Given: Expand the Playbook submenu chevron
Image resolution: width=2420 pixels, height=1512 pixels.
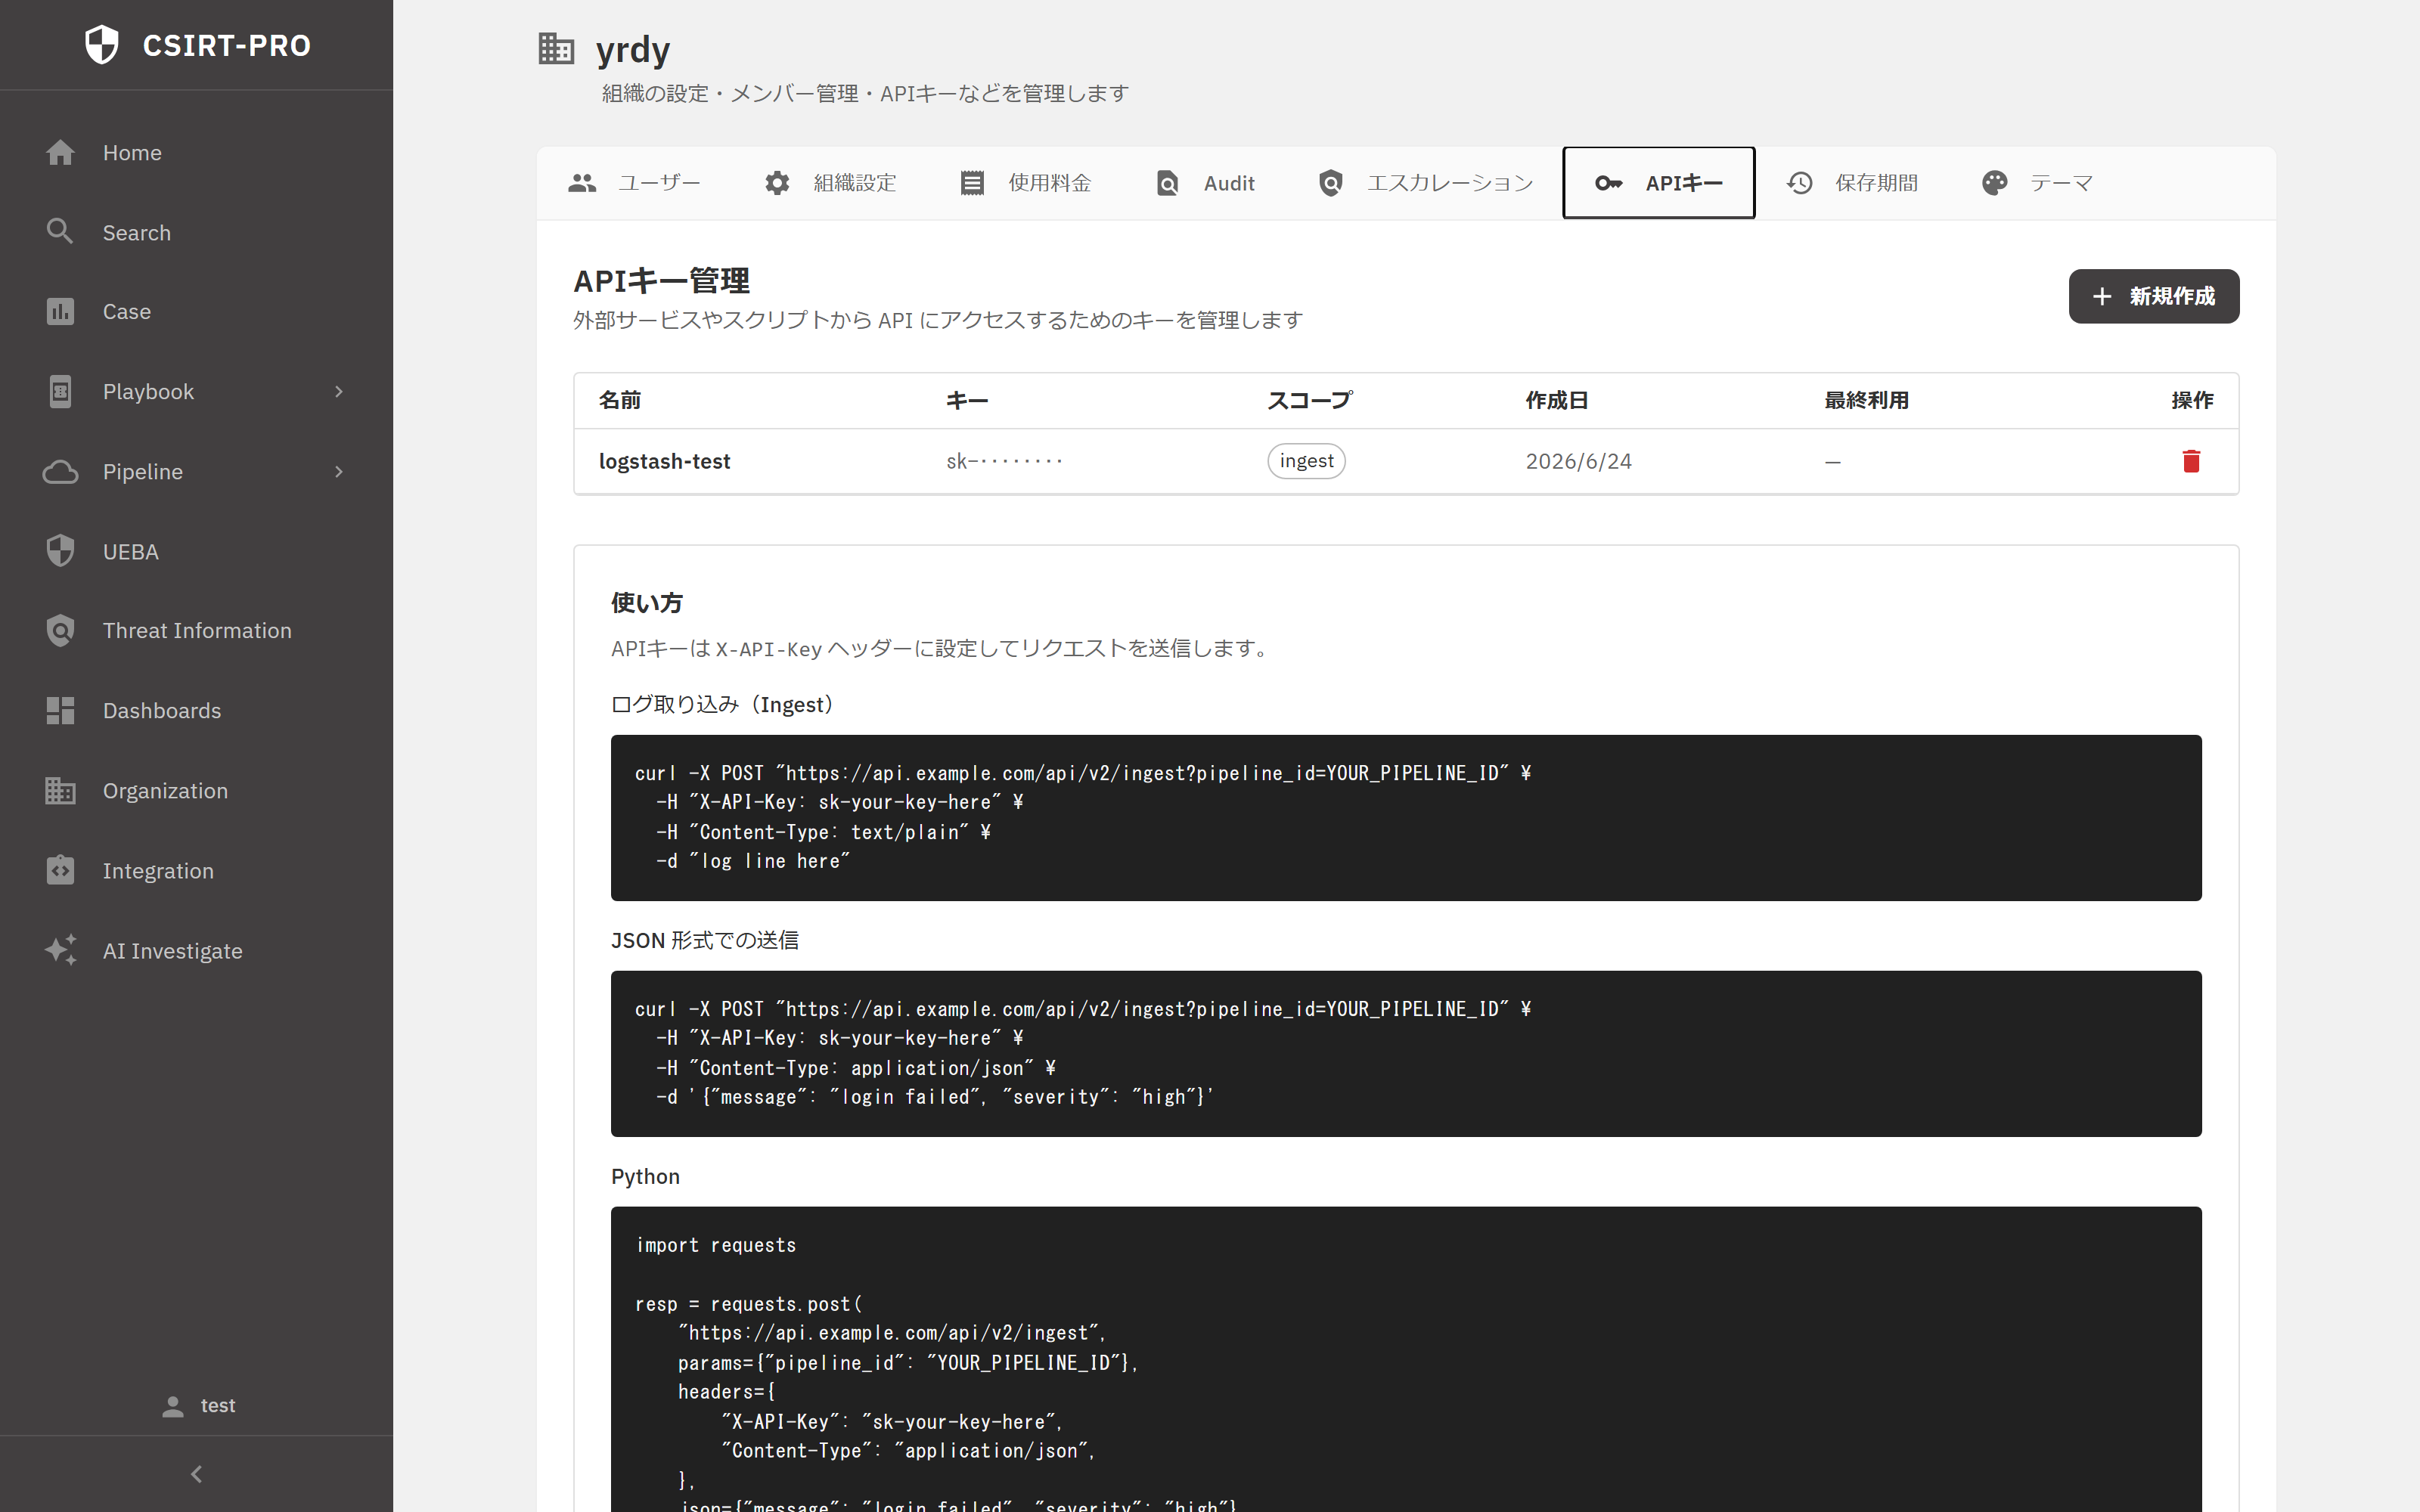Looking at the screenshot, I should coord(339,391).
